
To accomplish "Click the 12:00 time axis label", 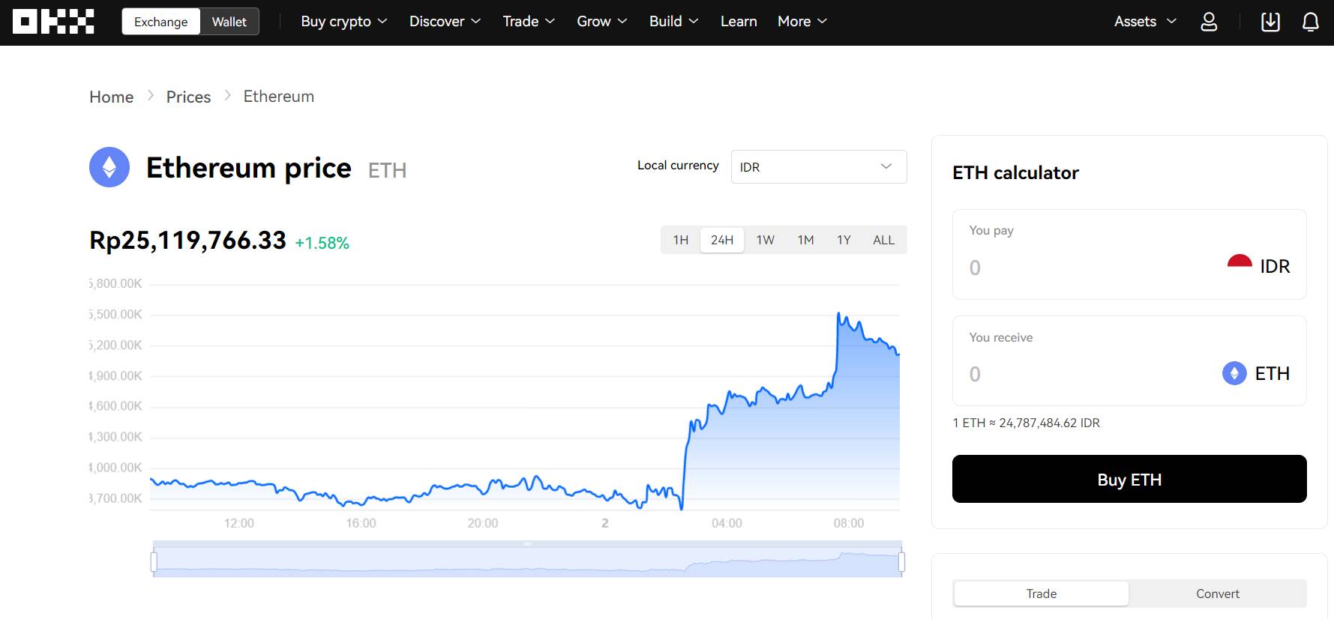I will click(x=239, y=523).
